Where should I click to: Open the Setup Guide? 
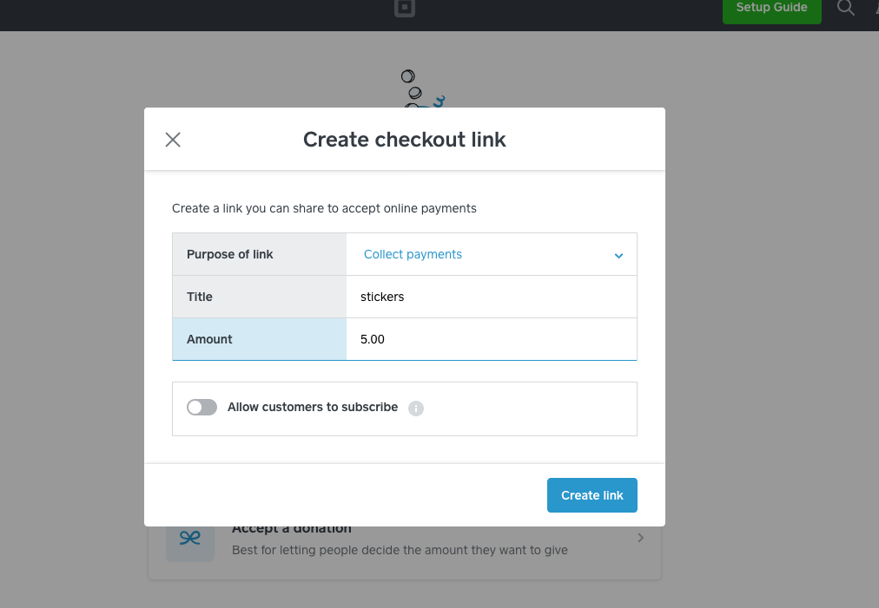pos(772,8)
